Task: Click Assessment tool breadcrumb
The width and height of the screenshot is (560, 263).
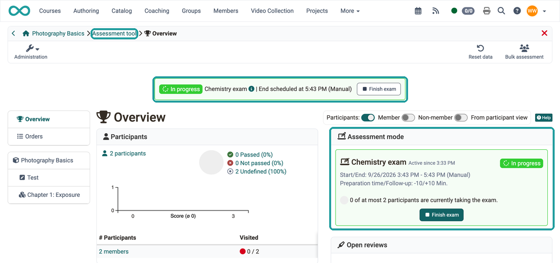Action: coord(114,34)
